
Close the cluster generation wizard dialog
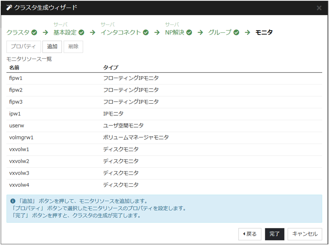pos(319,8)
